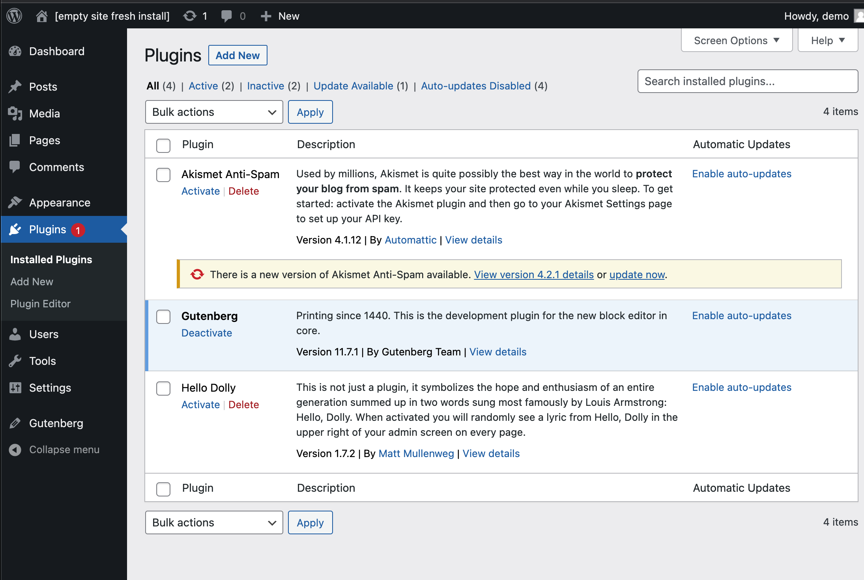Click the WordPress logo in the admin bar

click(x=14, y=16)
